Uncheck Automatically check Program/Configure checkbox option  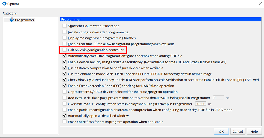coord(64,56)
